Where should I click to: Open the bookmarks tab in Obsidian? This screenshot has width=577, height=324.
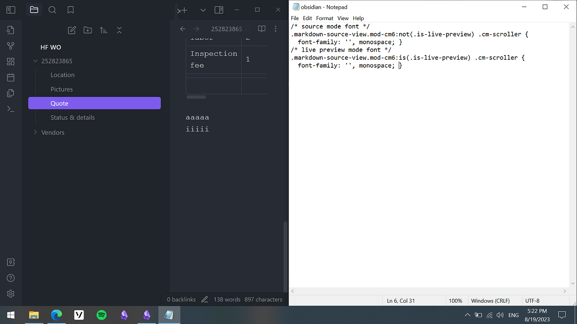(x=71, y=10)
